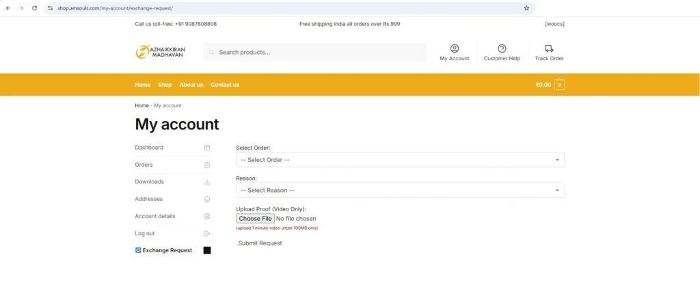This screenshot has width=700, height=283.
Task: Open Customer Help question mark icon
Action: point(502,49)
